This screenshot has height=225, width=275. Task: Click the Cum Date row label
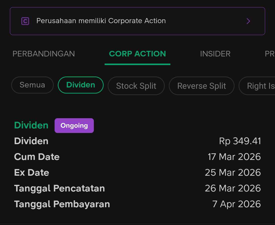[x=37, y=157]
